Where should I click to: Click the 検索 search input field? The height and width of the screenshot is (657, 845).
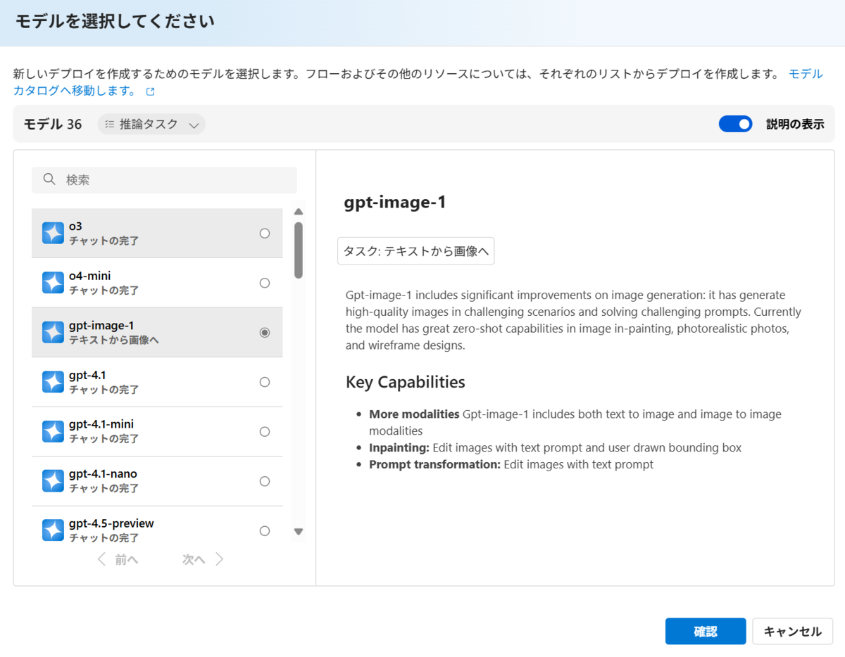(x=164, y=180)
